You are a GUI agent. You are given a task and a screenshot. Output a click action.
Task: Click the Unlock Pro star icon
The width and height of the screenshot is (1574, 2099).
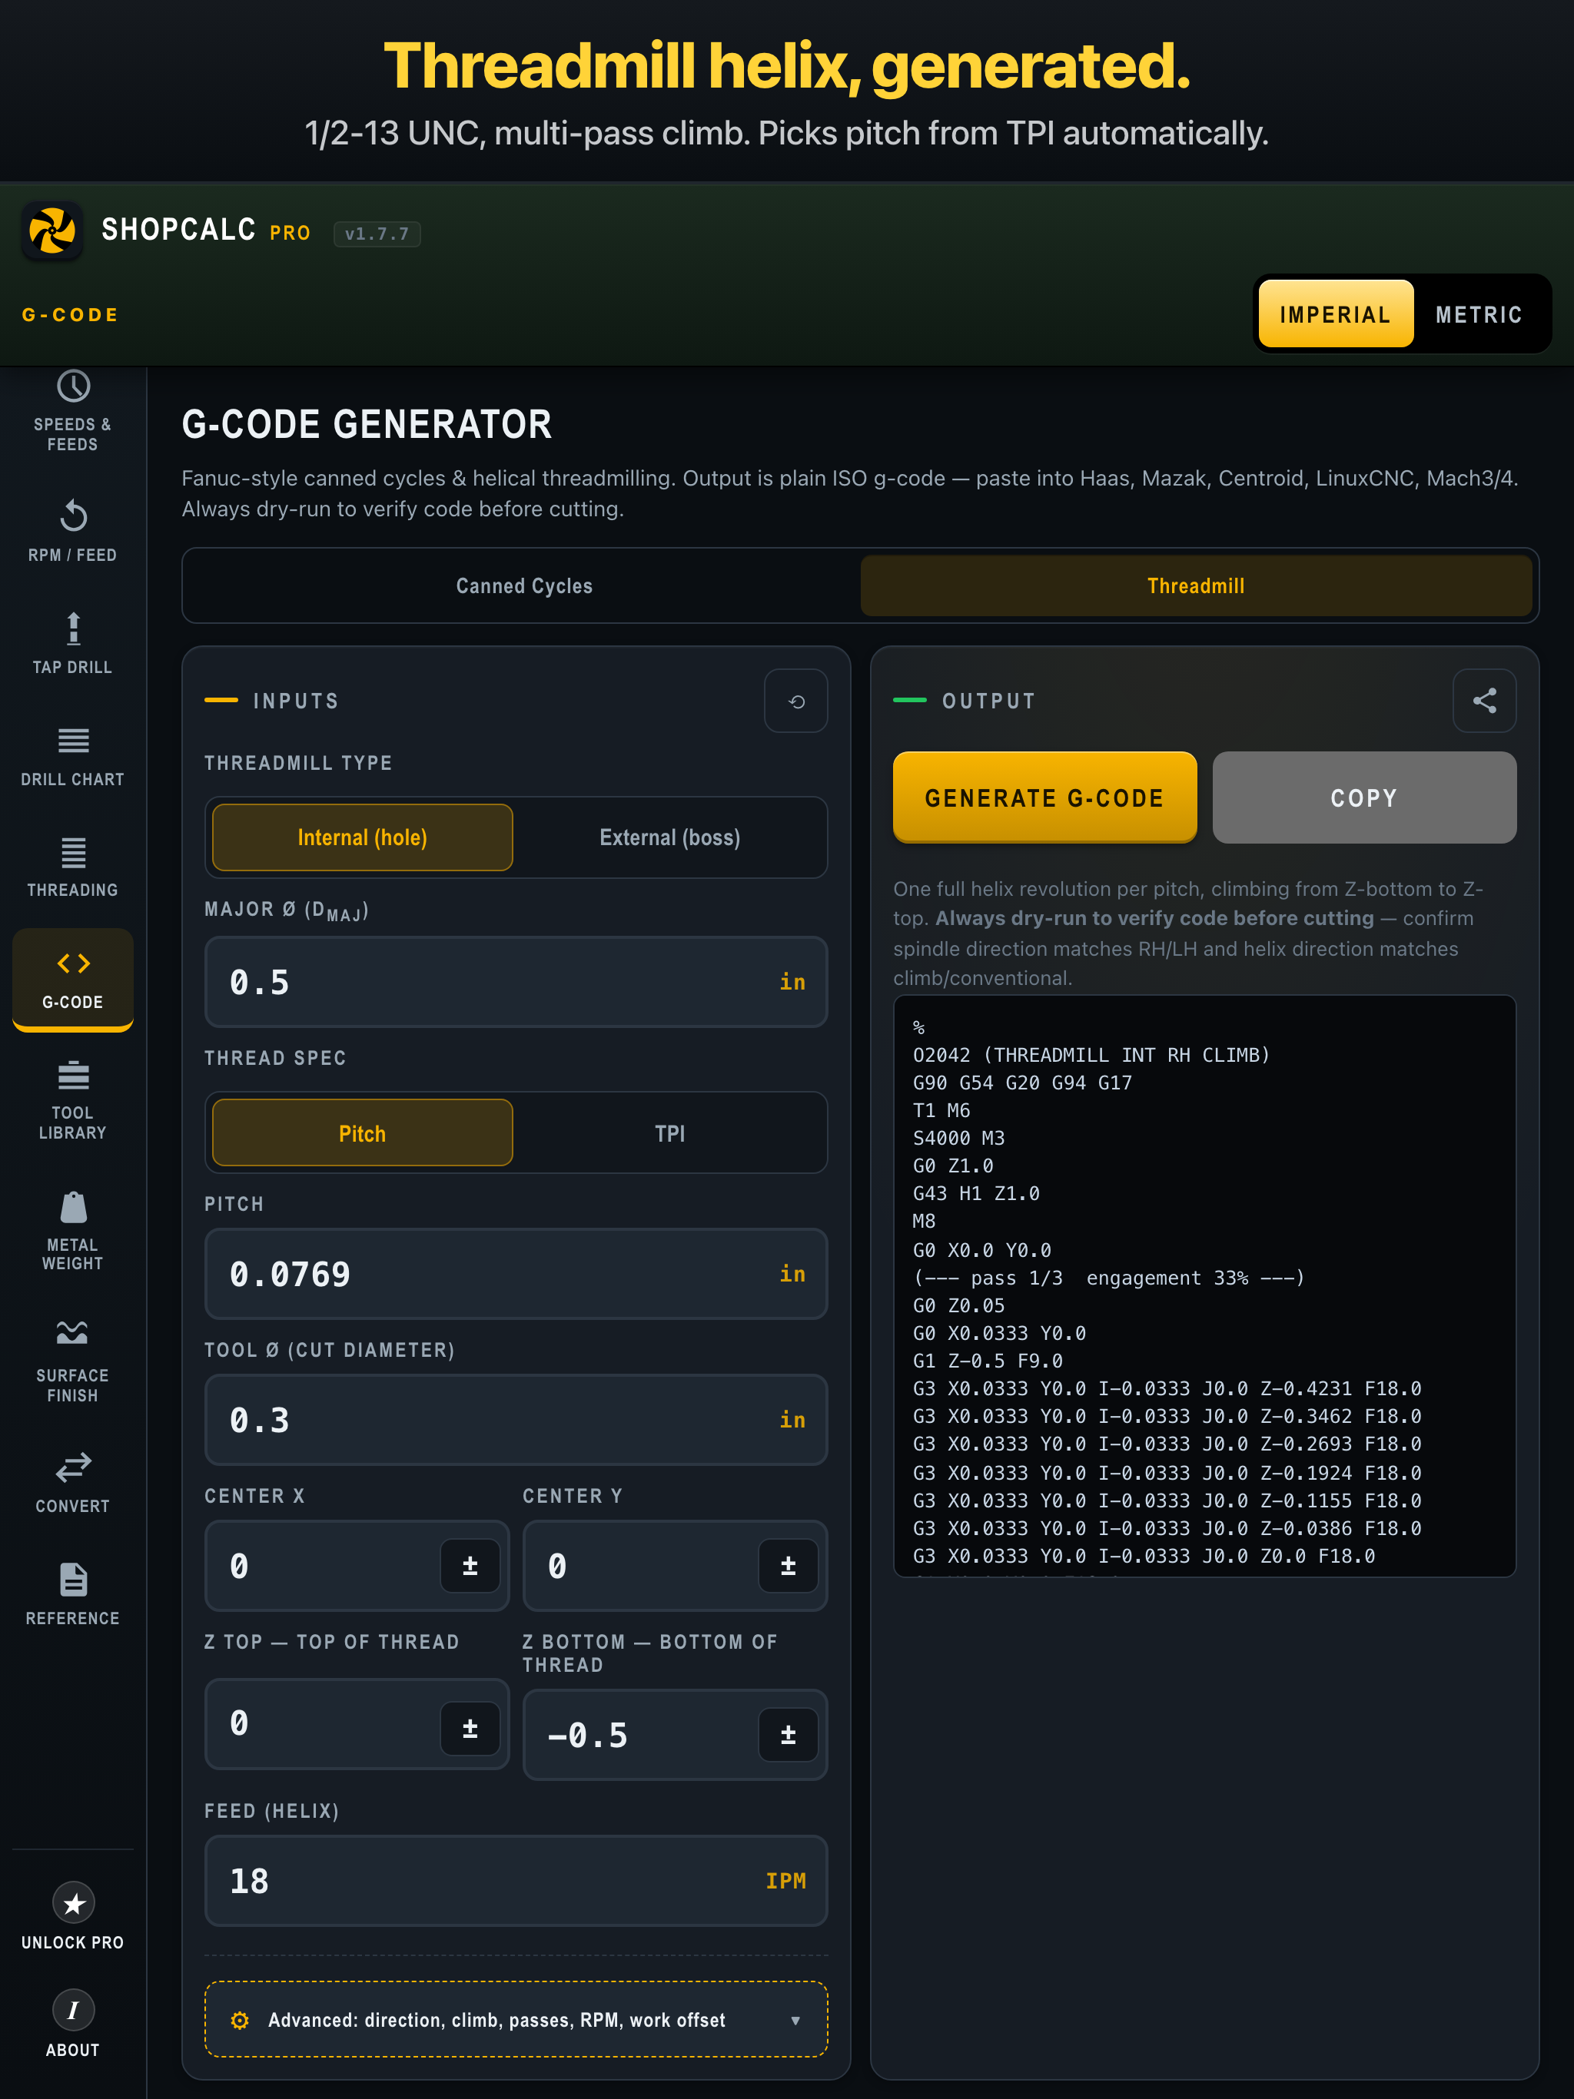[73, 1904]
